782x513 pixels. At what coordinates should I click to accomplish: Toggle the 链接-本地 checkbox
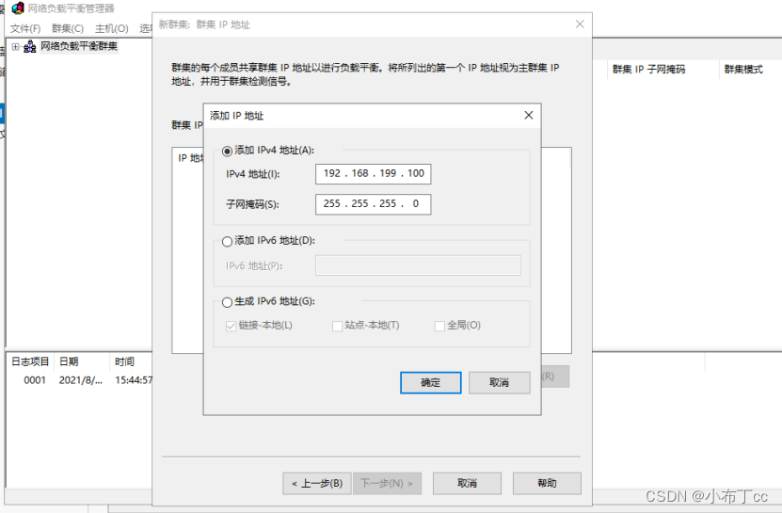pos(231,326)
